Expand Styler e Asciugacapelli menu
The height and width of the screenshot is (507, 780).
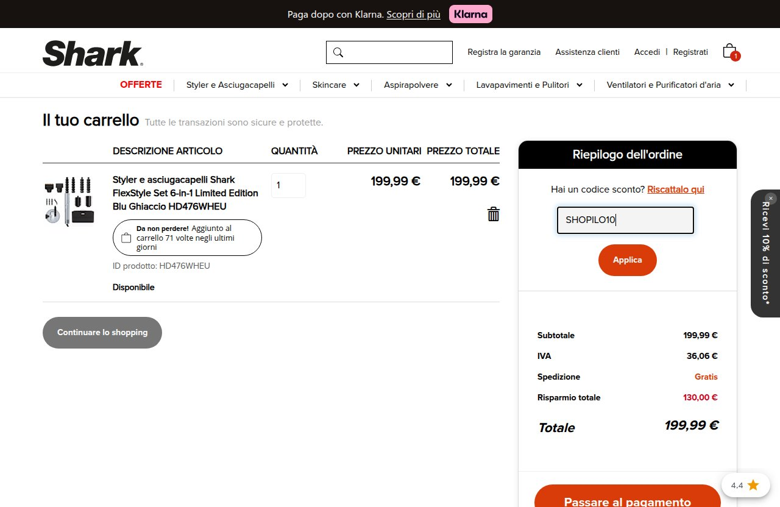(237, 85)
